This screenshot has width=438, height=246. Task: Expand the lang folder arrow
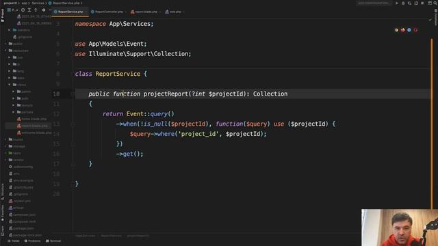[x=9, y=71]
